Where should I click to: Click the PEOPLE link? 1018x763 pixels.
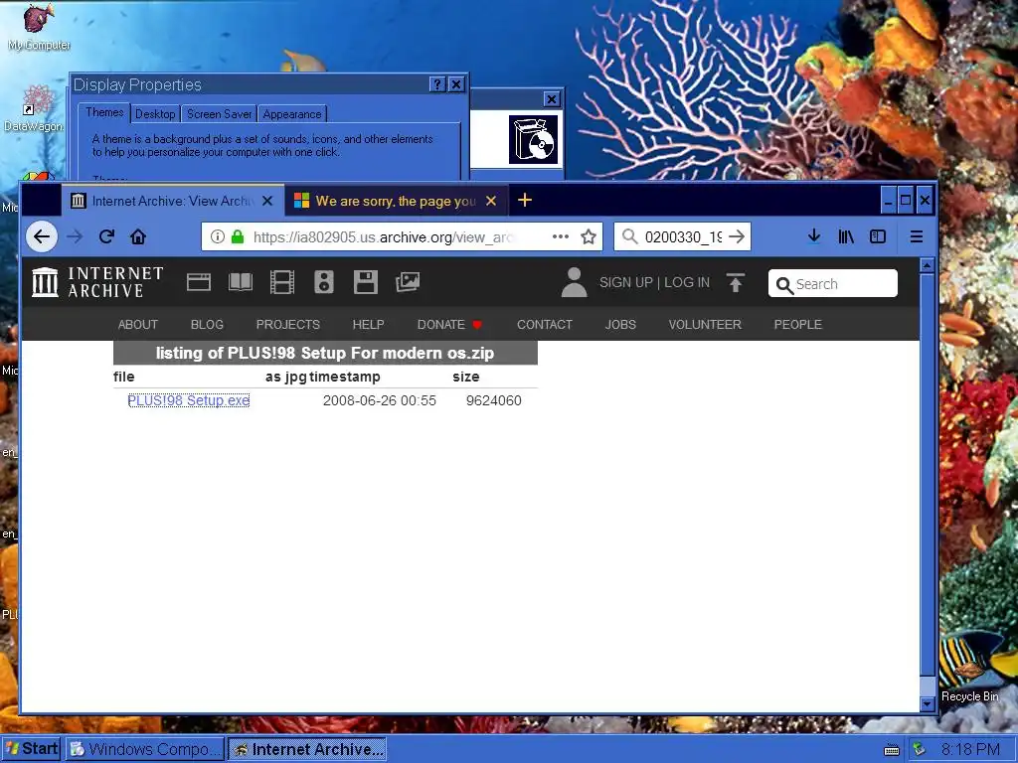[798, 325]
